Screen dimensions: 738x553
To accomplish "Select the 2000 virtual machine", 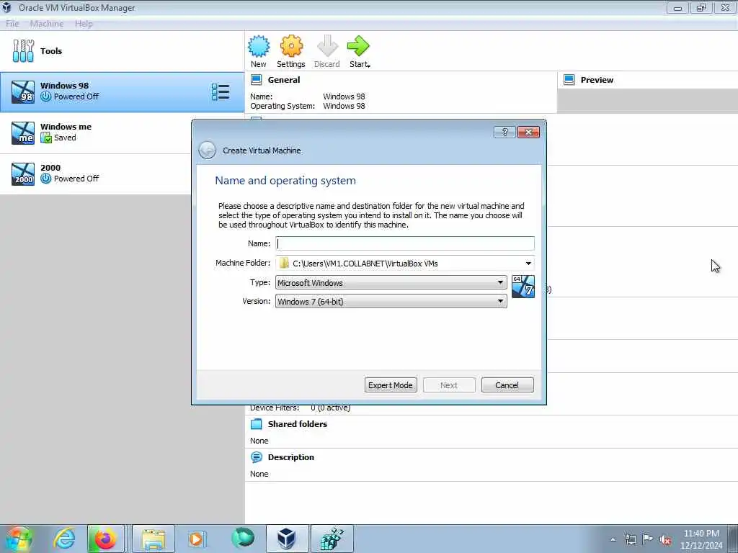I will (96, 174).
